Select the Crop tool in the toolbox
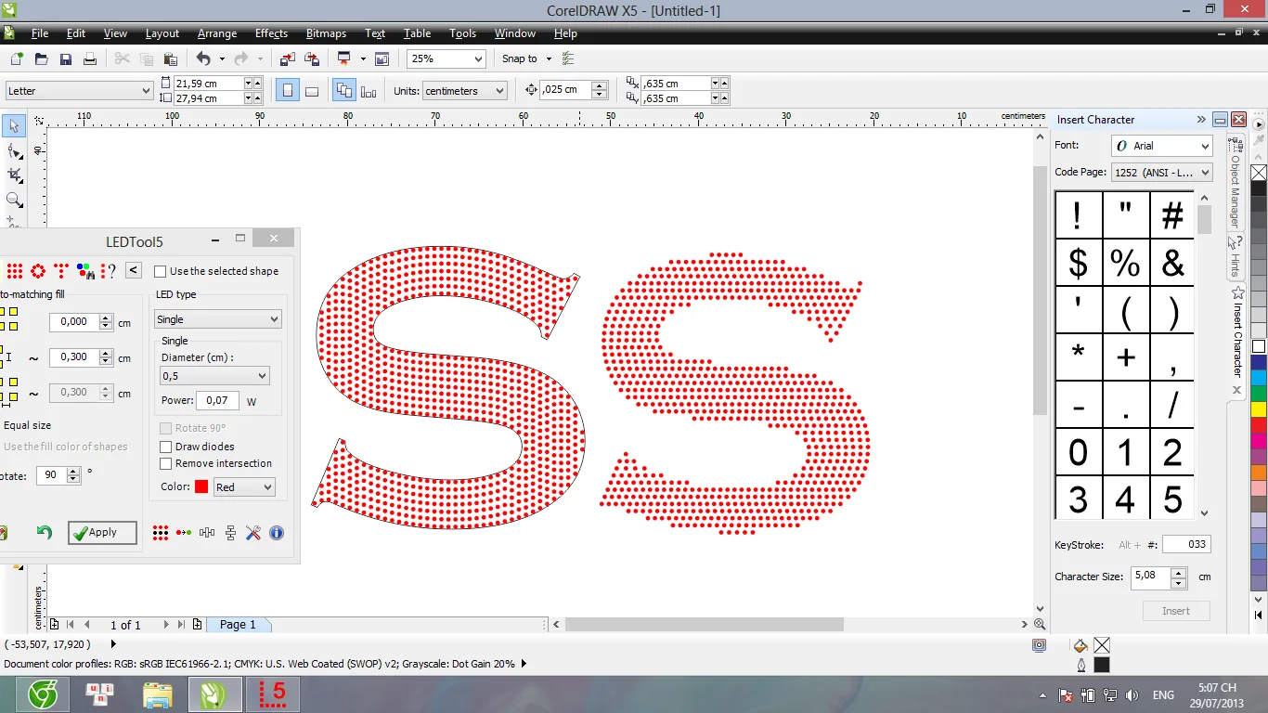The width and height of the screenshot is (1268, 713). pos(14,175)
